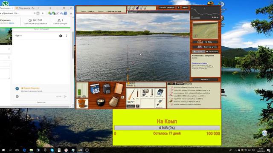
Task: Click the Продлить путевку link
Action: 199,63
